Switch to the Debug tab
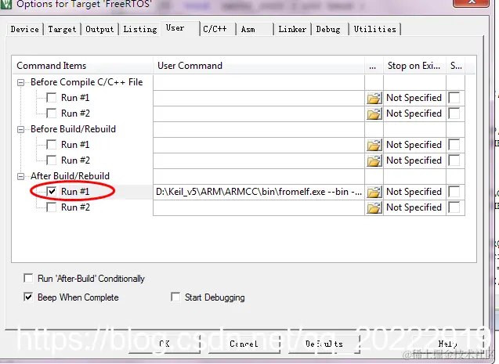 [x=330, y=29]
